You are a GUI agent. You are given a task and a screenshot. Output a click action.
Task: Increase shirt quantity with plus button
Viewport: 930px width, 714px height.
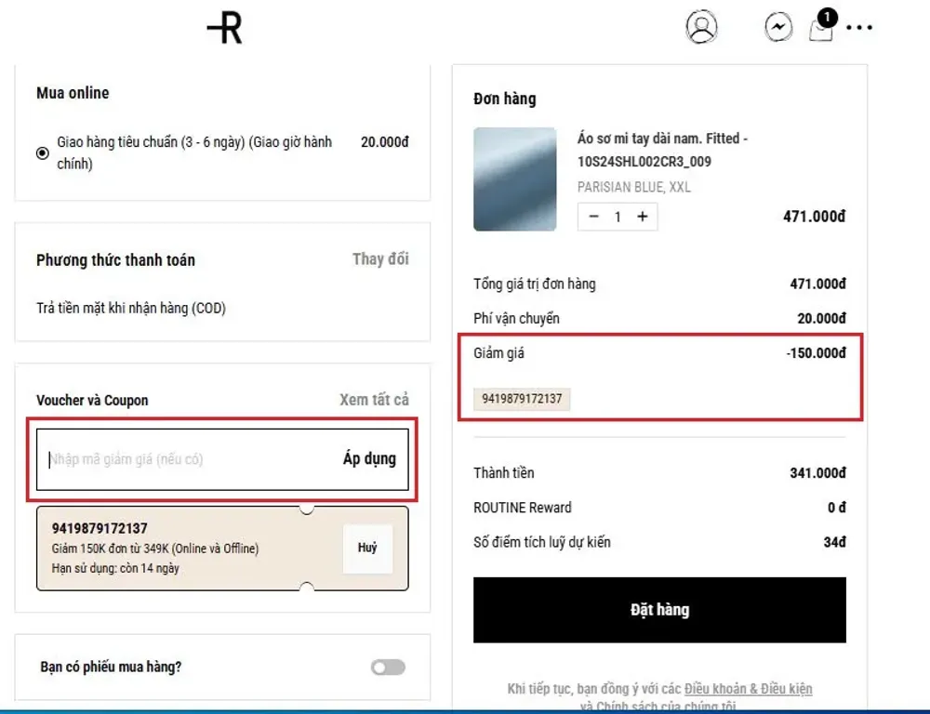click(643, 217)
